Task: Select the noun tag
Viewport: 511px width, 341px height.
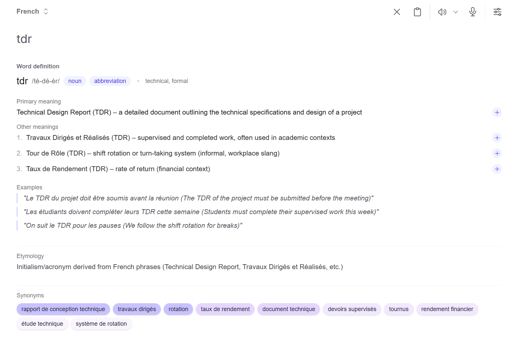Action: click(75, 81)
